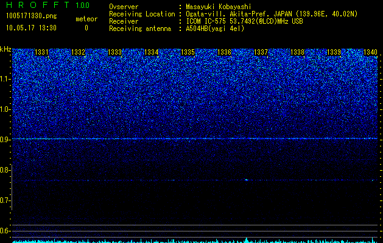Image resolution: width=383 pixels, height=243 pixels.
Task: Click the 1338 time marker
Action: click(298, 52)
